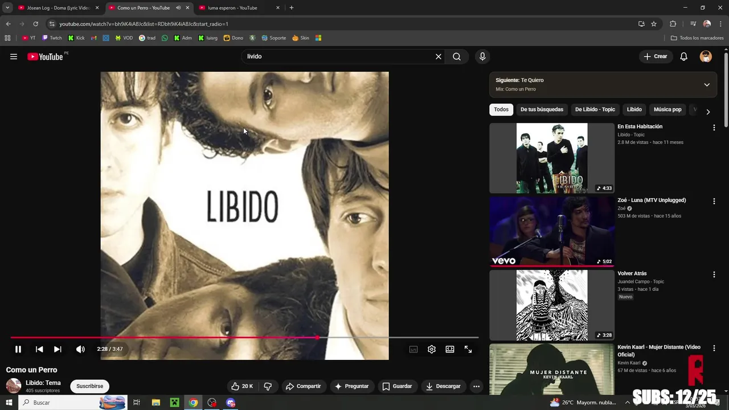Open the YouTube account avatar menu

[x=706, y=56]
